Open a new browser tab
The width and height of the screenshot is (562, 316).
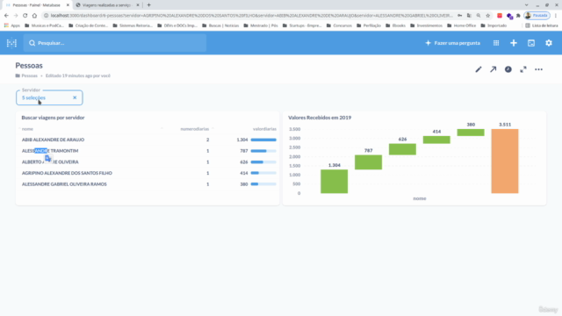click(x=148, y=5)
